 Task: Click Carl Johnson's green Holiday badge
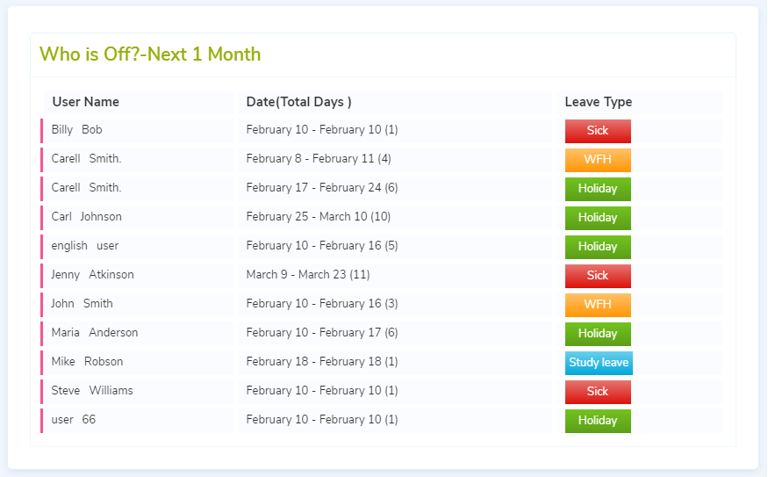tap(598, 218)
